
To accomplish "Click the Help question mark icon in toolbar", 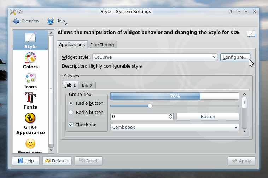I will [x=51, y=21].
